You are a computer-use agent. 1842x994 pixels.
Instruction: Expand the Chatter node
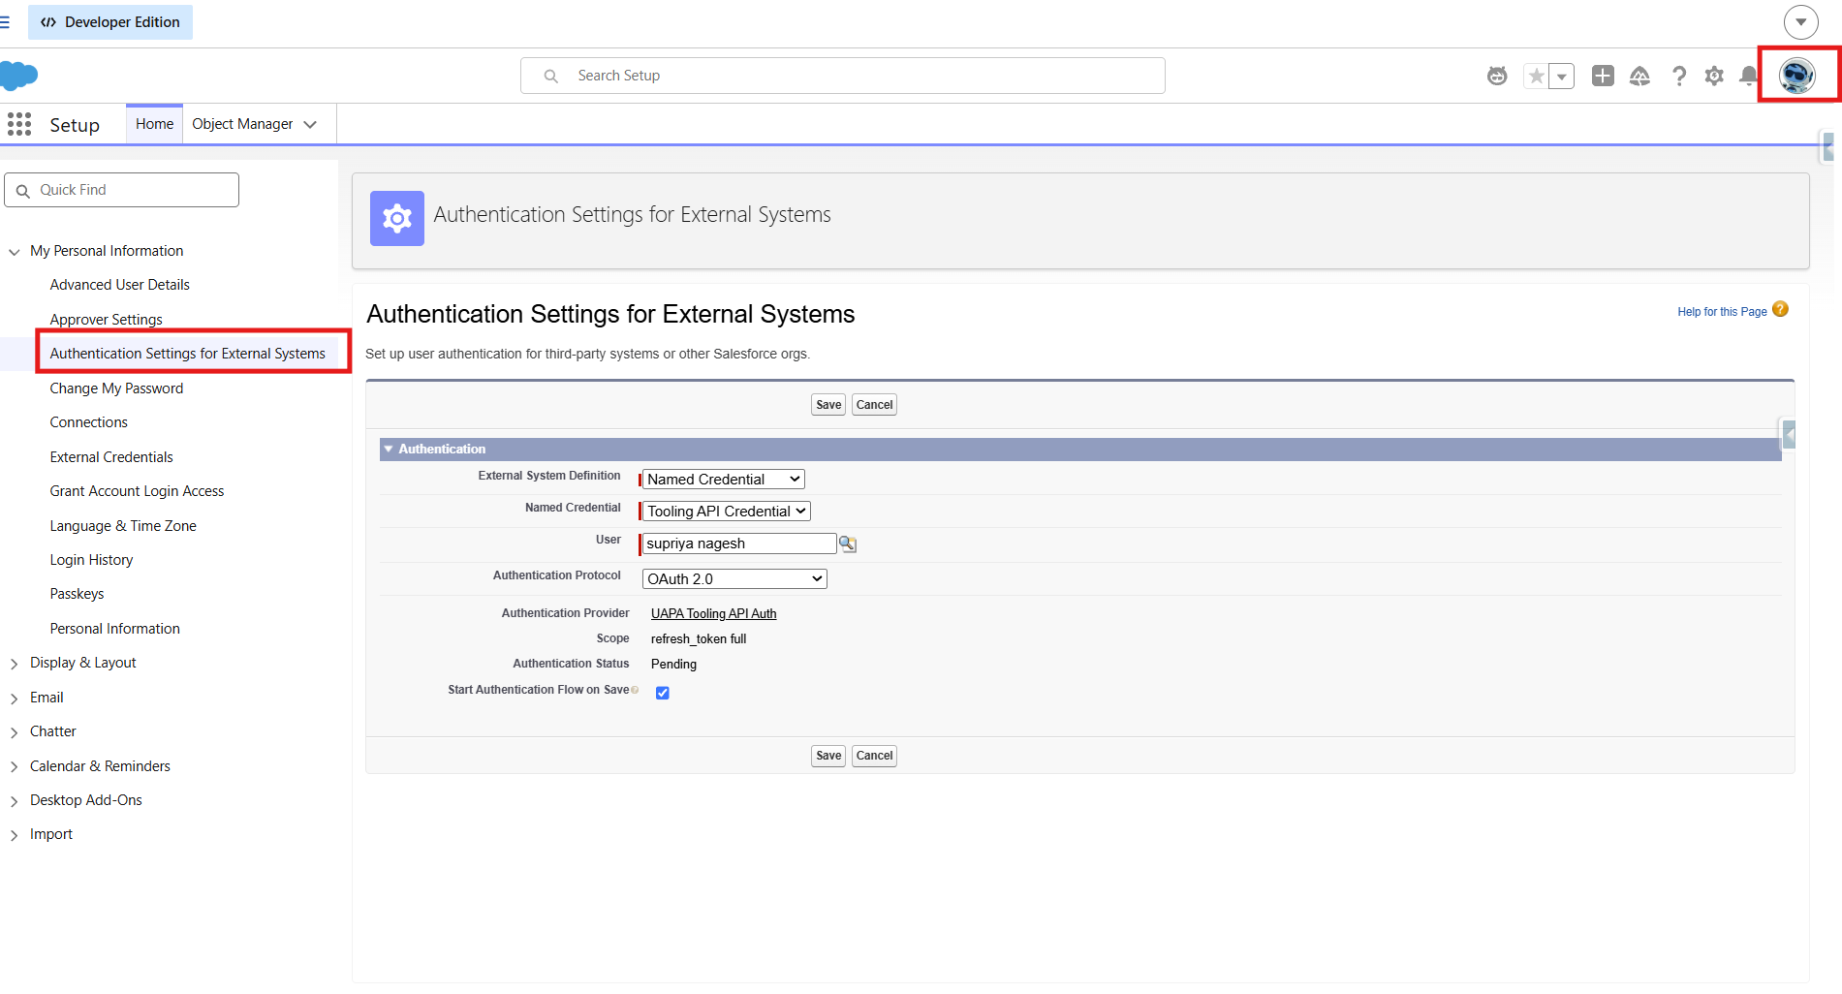pos(14,732)
